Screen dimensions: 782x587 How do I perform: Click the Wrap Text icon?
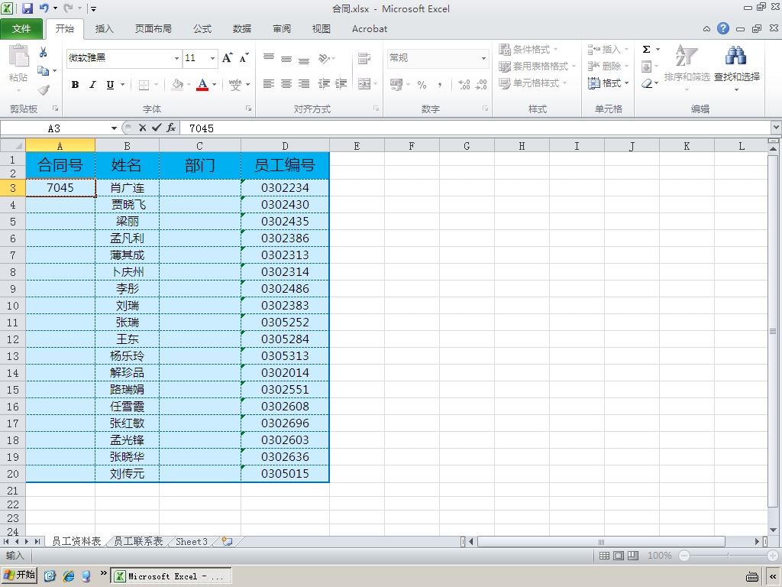coord(364,58)
